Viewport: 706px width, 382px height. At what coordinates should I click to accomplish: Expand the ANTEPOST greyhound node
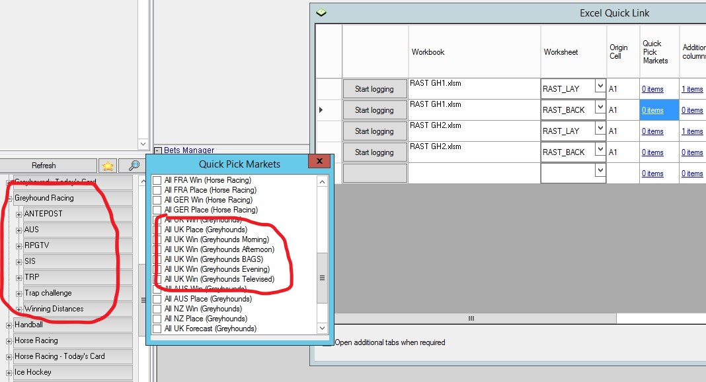pyautogui.click(x=19, y=214)
